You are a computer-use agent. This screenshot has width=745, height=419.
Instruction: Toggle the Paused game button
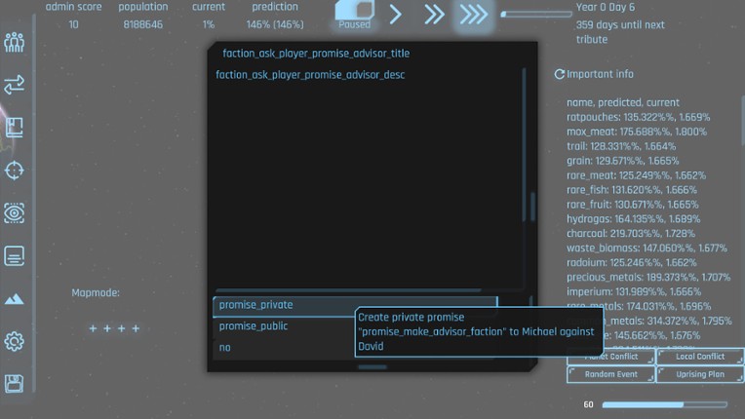[355, 15]
